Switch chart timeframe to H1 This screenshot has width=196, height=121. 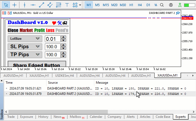(131, 5)
